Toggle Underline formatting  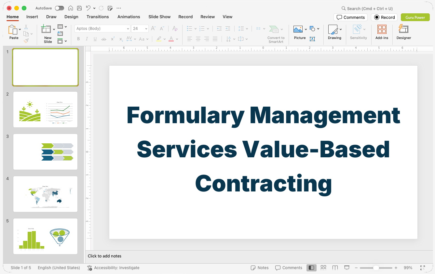95,39
